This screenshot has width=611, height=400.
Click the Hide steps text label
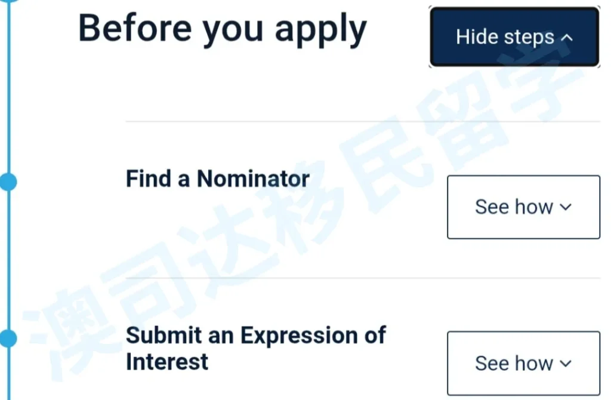pos(505,38)
